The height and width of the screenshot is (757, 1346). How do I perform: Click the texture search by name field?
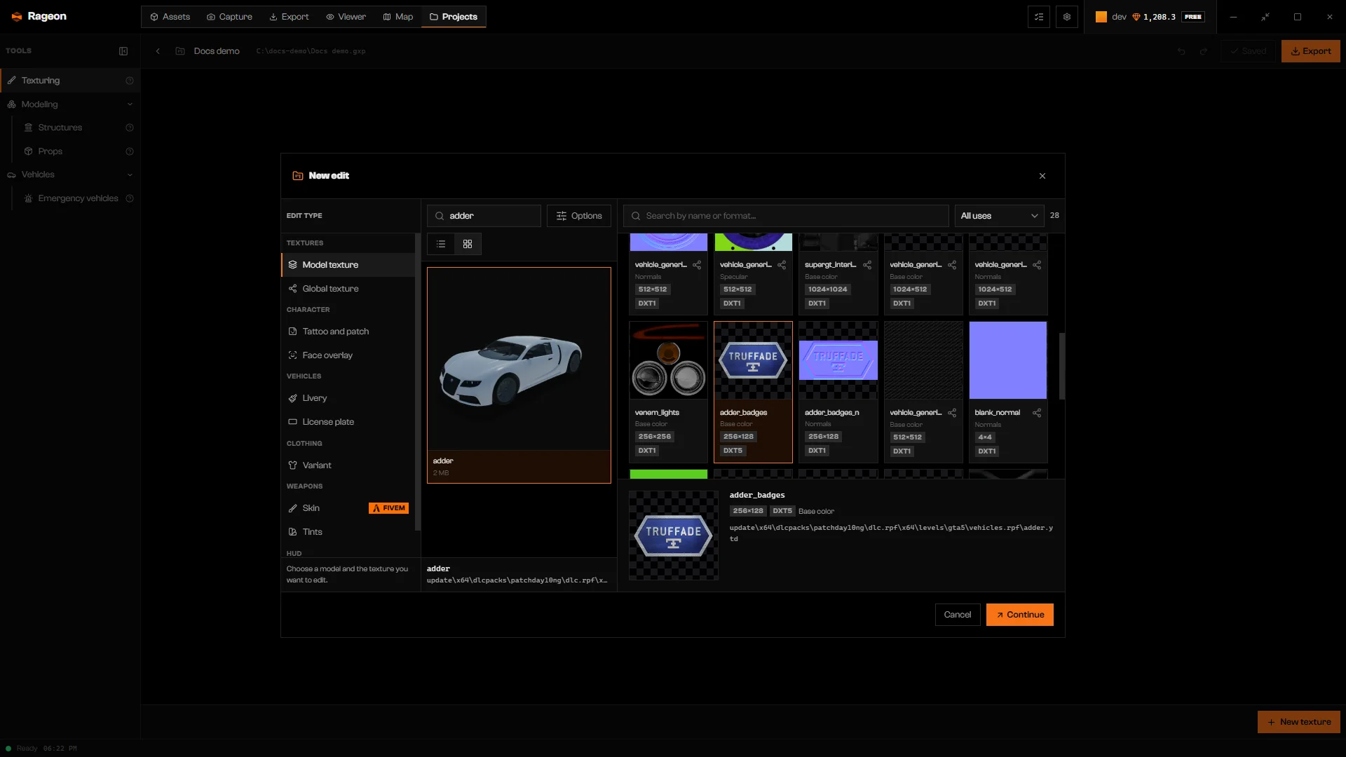click(786, 216)
